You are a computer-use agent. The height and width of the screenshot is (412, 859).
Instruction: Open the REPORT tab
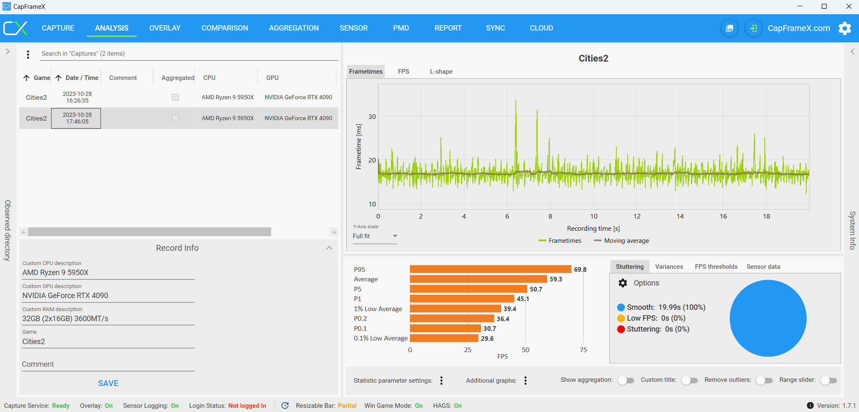(448, 28)
